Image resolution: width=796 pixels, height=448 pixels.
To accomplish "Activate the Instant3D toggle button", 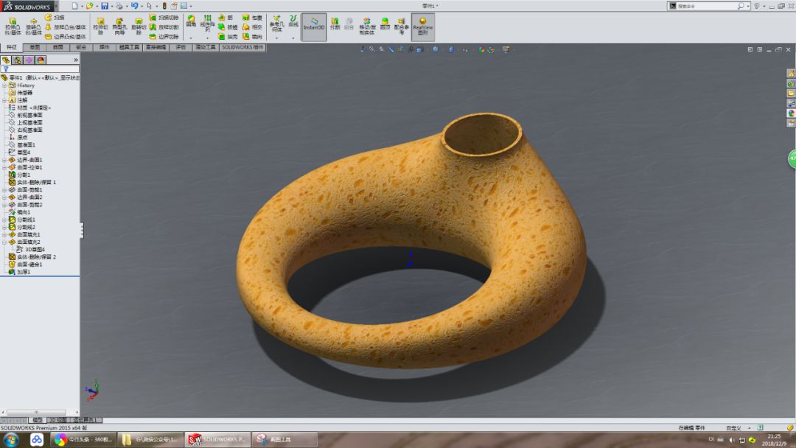I will 313,24.
